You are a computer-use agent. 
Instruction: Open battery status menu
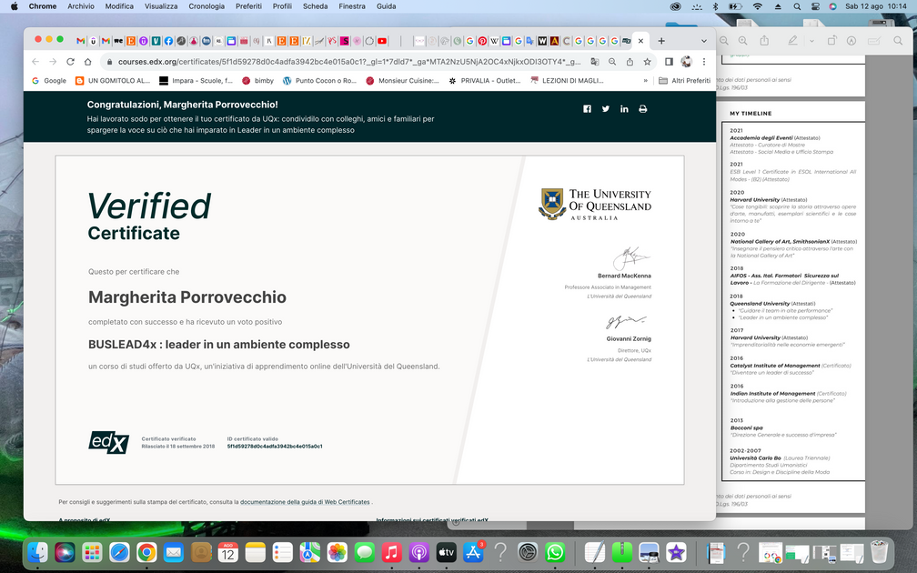[735, 6]
